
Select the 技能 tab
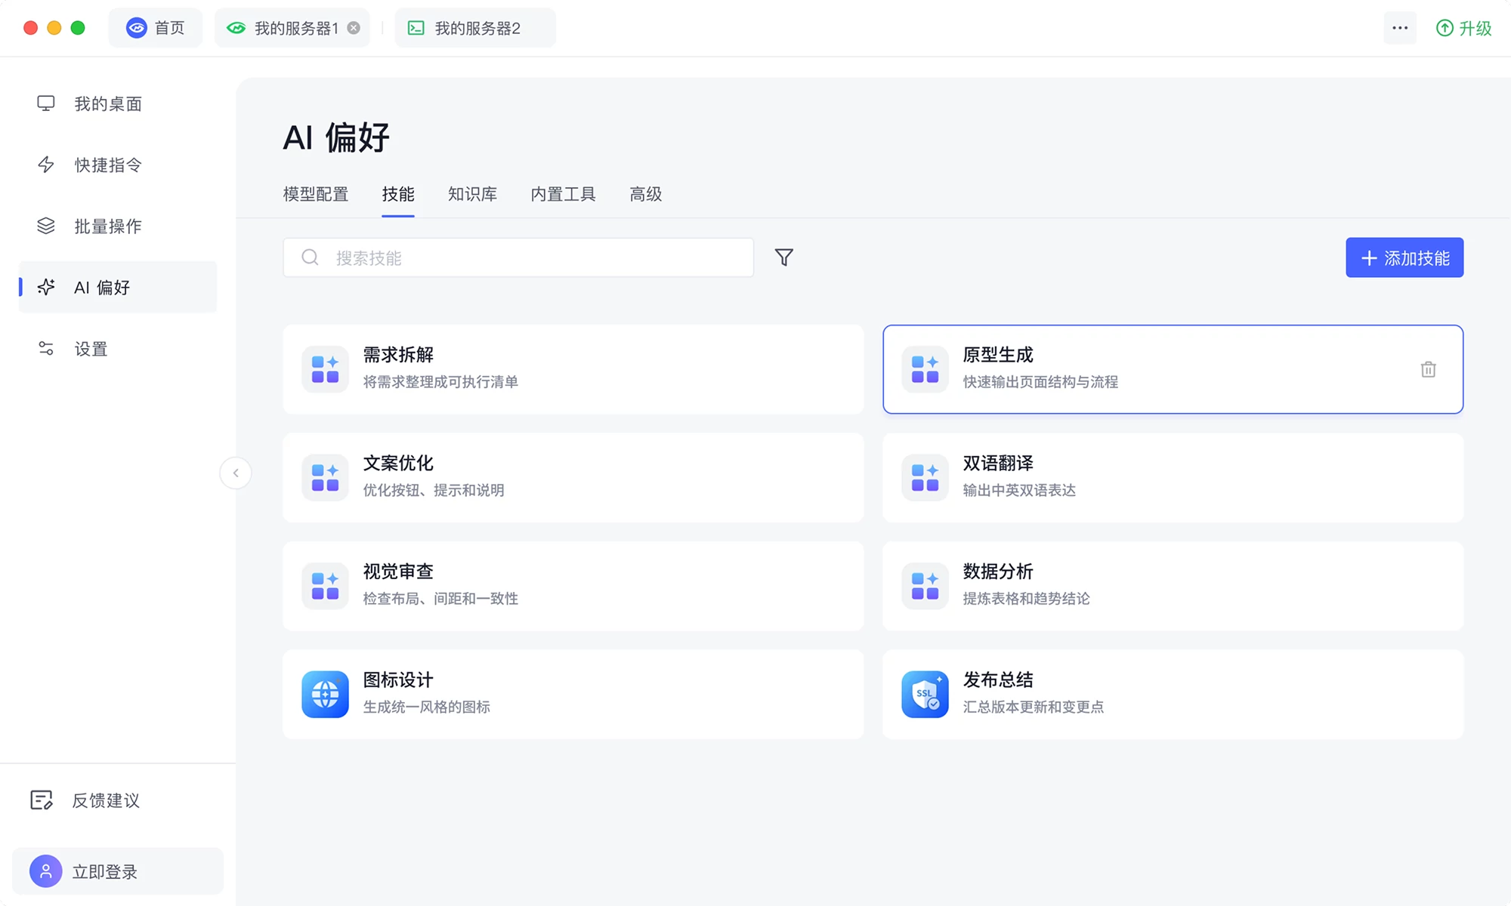(398, 194)
